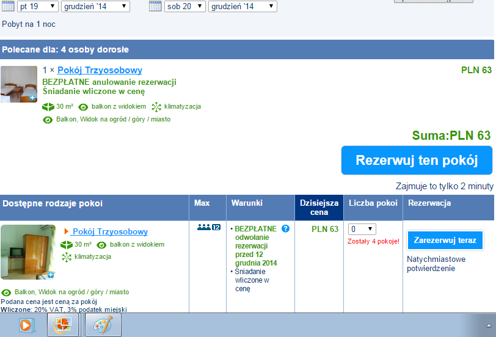Click plus icon on wardrobe room photo
Image resolution: width=496 pixels, height=337 pixels.
(51, 275)
